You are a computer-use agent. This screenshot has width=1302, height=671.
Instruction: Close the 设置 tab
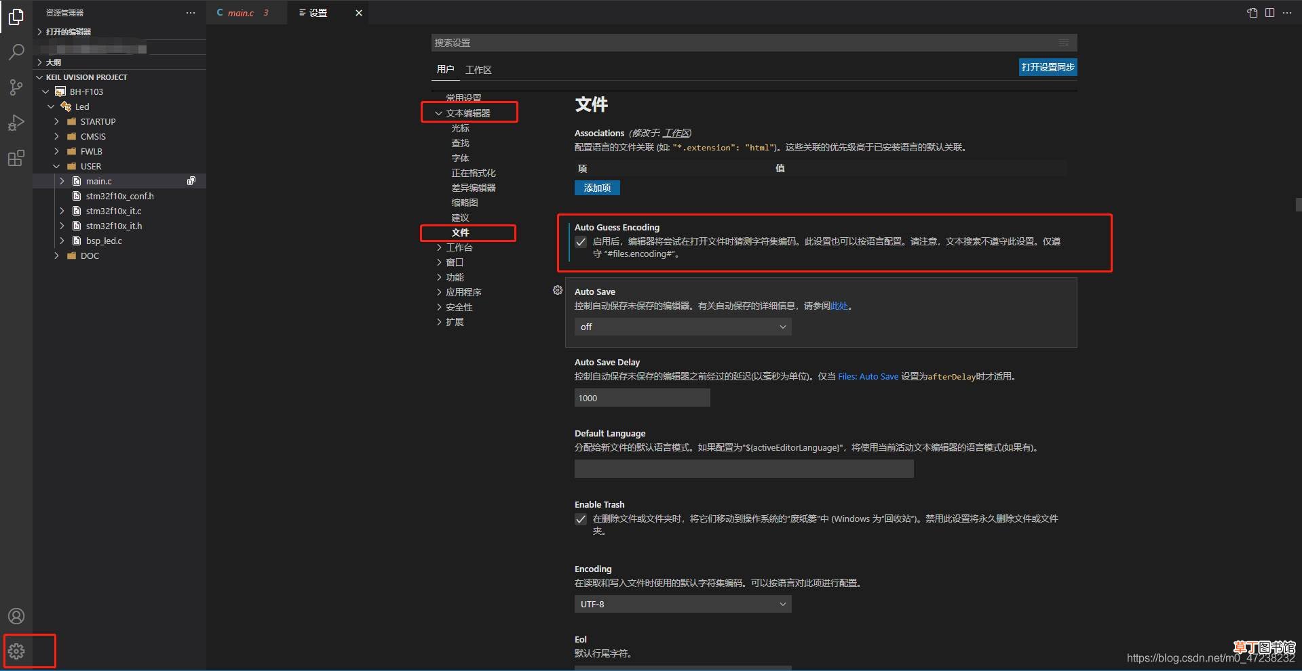point(359,13)
